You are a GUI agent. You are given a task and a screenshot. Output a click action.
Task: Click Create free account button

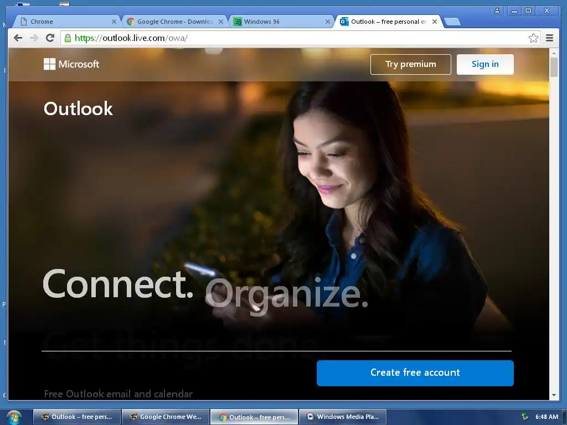click(415, 373)
